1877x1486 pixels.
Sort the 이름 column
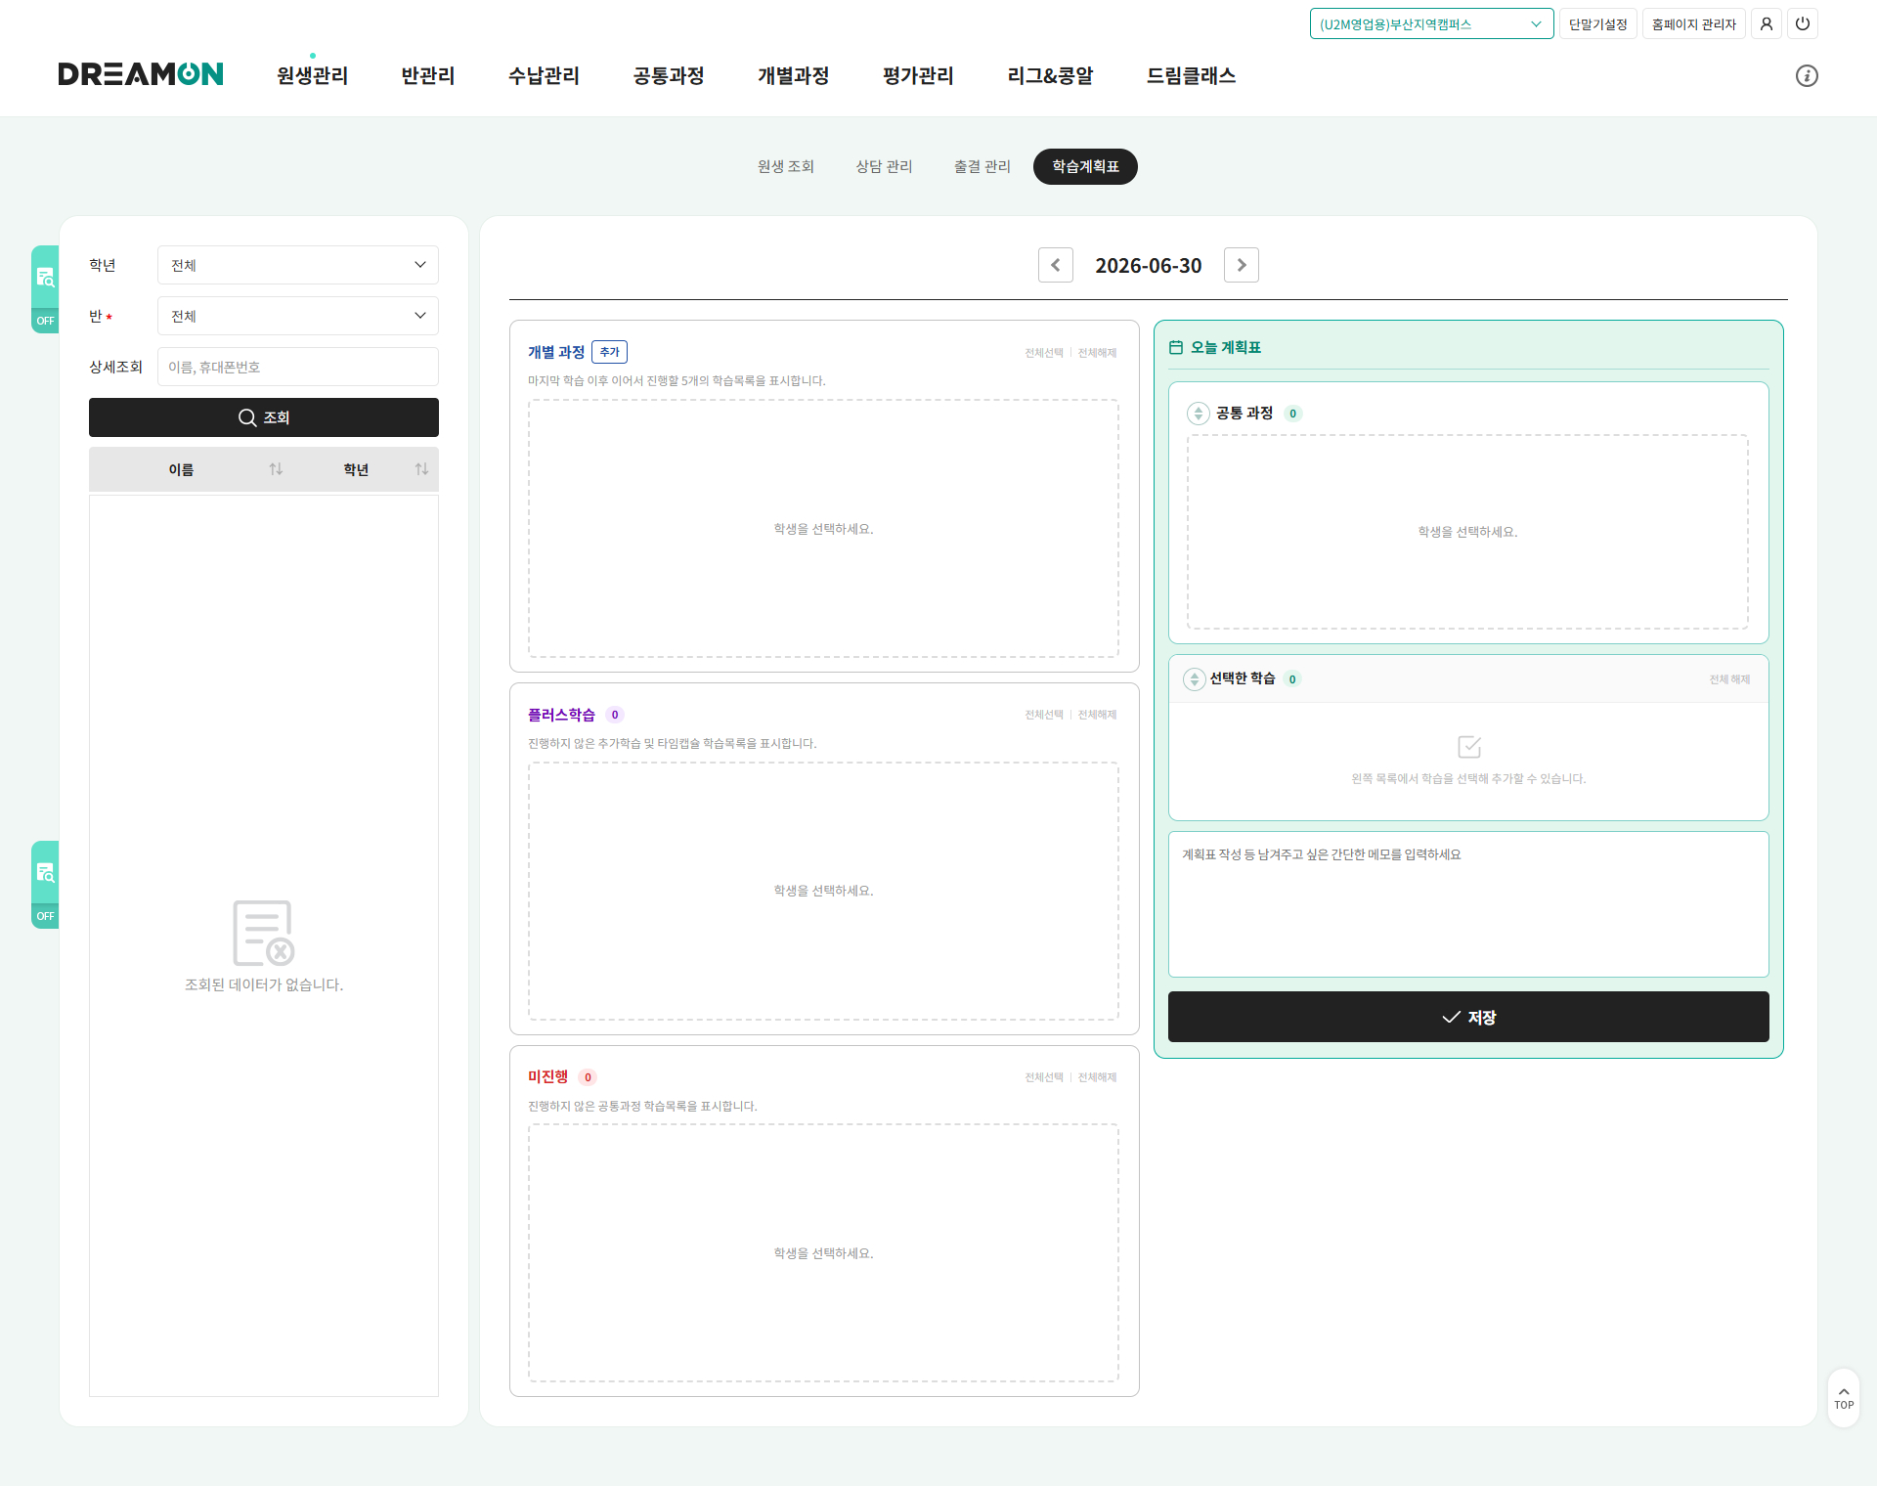(x=276, y=469)
